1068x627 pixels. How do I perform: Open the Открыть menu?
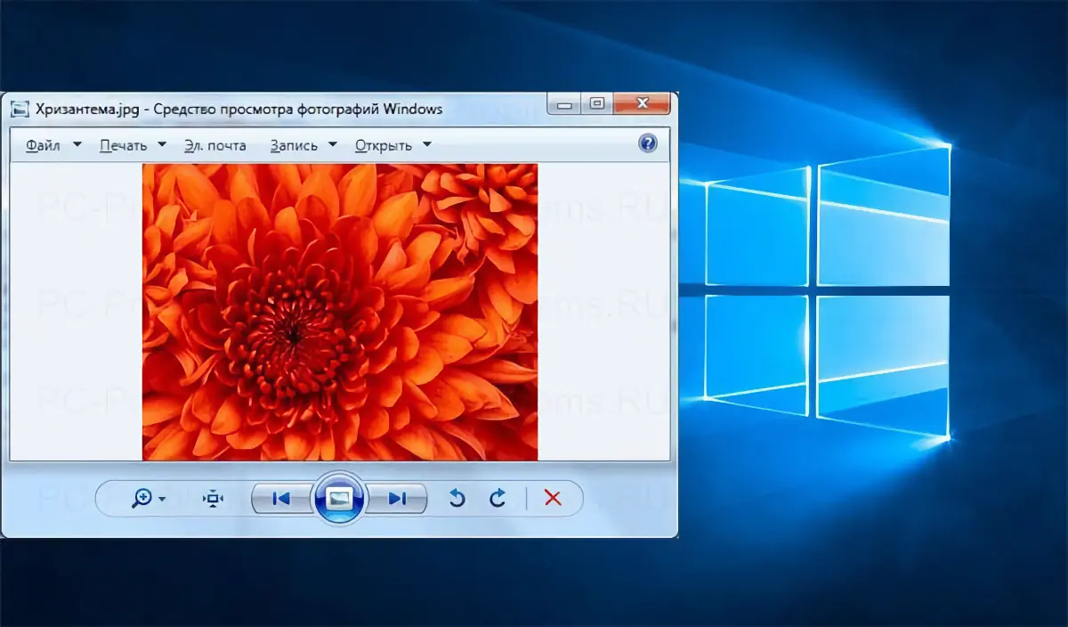point(384,145)
